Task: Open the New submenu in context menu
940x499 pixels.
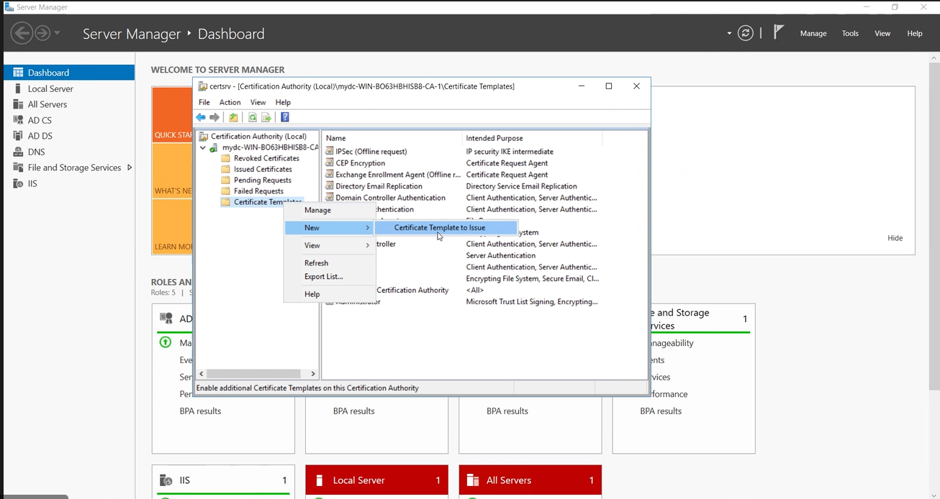Action: click(x=330, y=227)
